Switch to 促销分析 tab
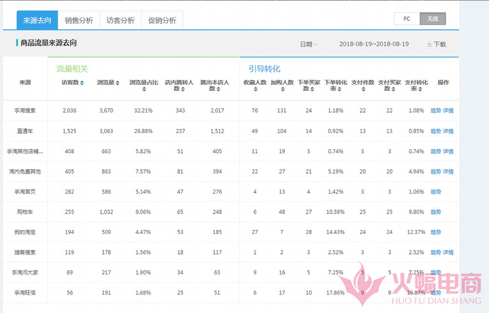 [x=162, y=20]
